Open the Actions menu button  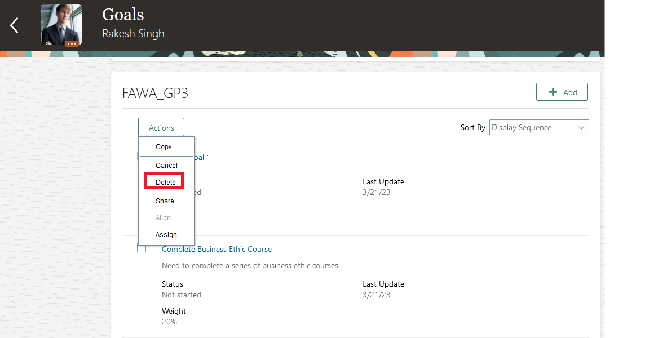[x=161, y=127]
